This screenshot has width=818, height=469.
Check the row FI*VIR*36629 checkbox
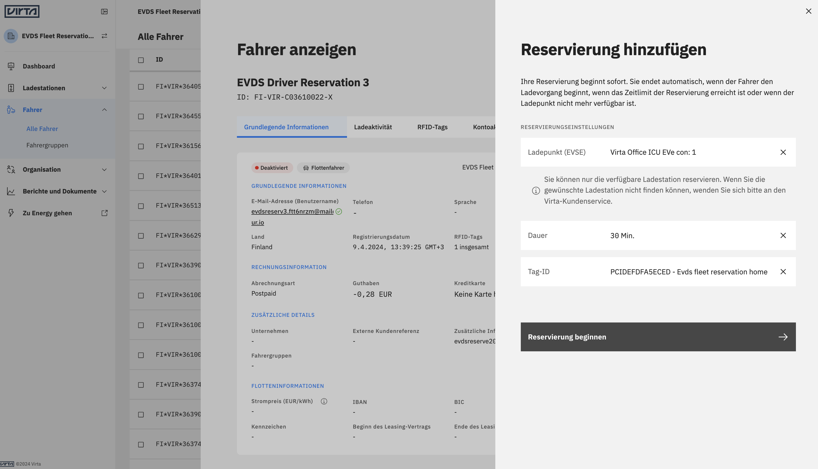point(141,236)
